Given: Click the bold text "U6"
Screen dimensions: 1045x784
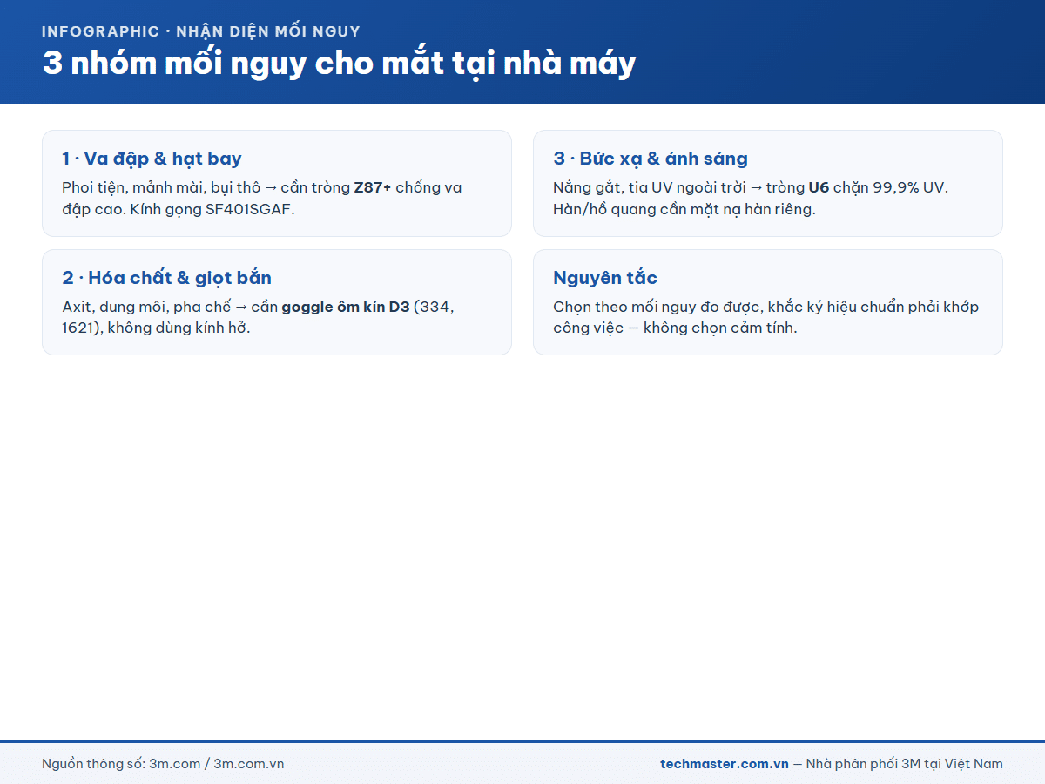Looking at the screenshot, I should 819,187.
